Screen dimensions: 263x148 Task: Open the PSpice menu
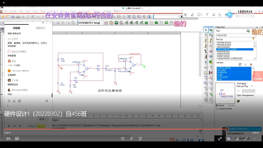coord(73,11)
